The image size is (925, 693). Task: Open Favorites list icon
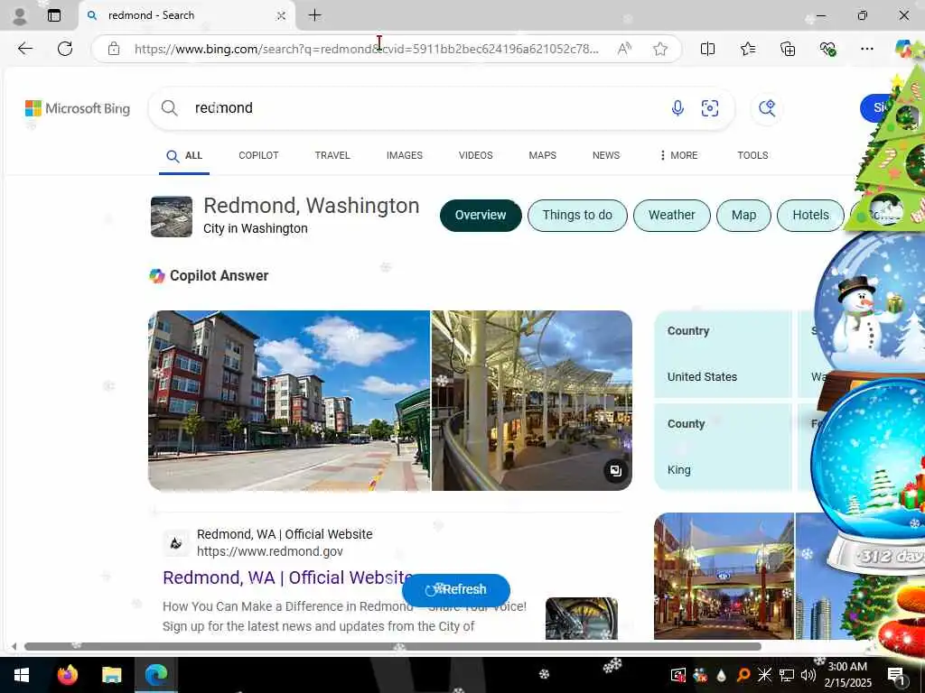pyautogui.click(x=747, y=49)
